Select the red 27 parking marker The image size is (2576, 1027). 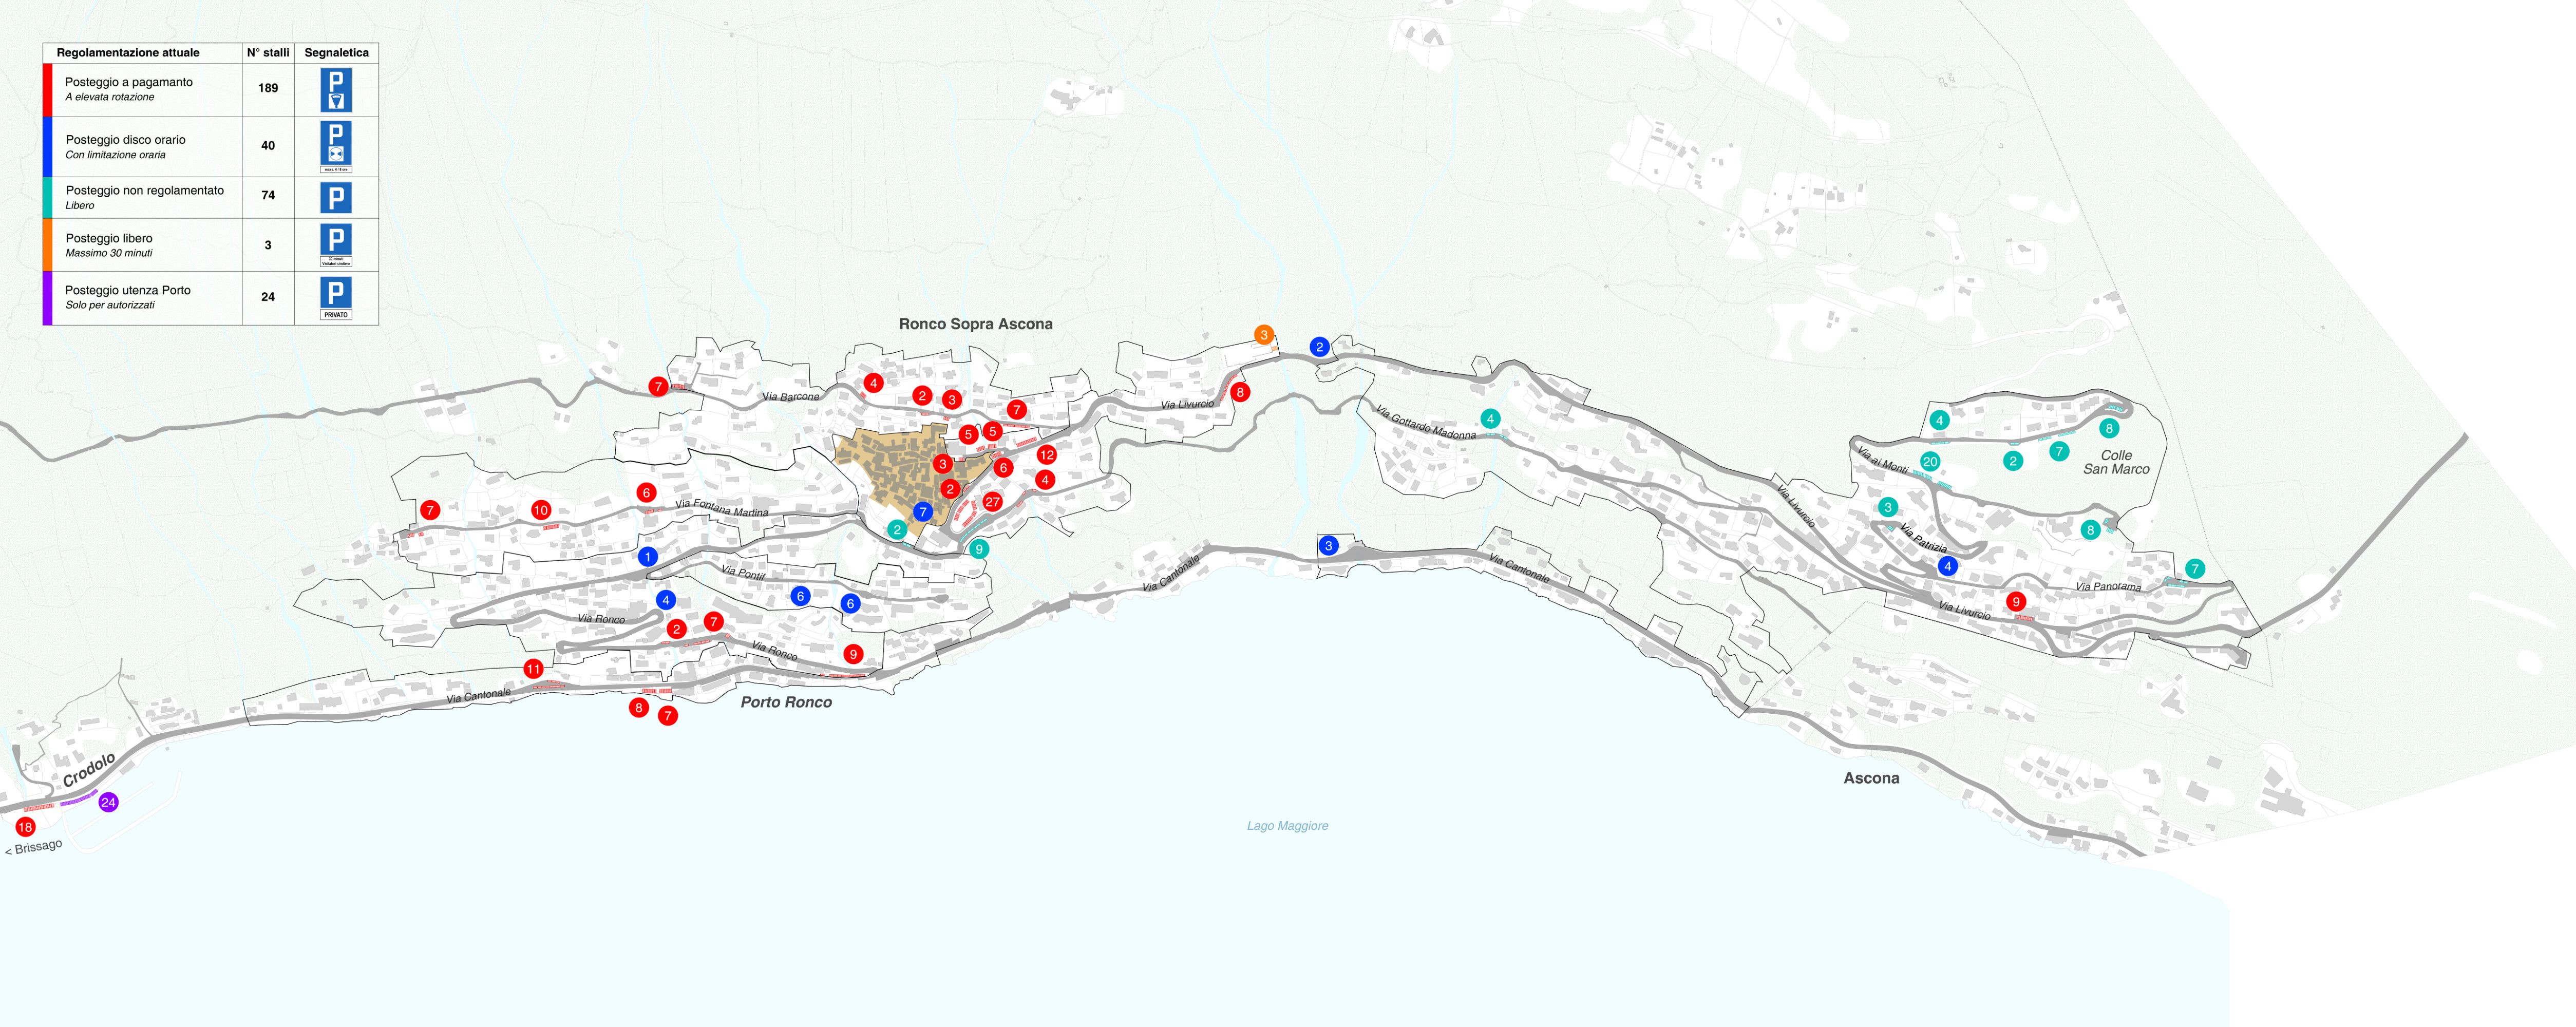992,502
